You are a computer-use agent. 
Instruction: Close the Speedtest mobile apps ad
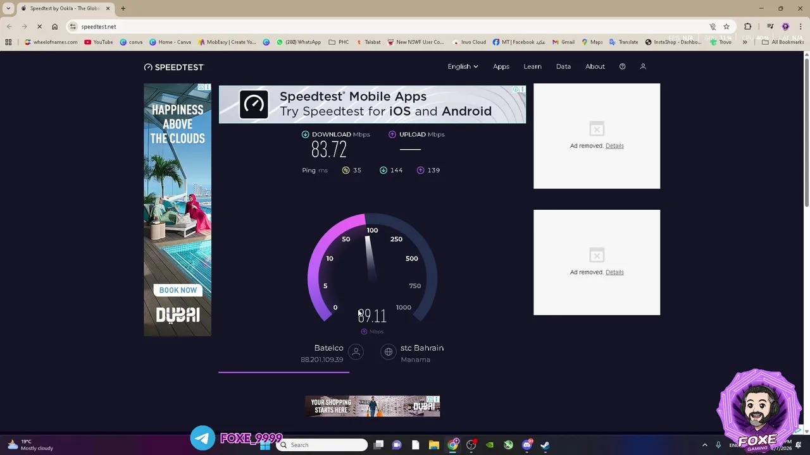click(x=522, y=89)
